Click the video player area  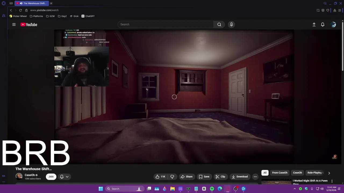pyautogui.click(x=174, y=97)
